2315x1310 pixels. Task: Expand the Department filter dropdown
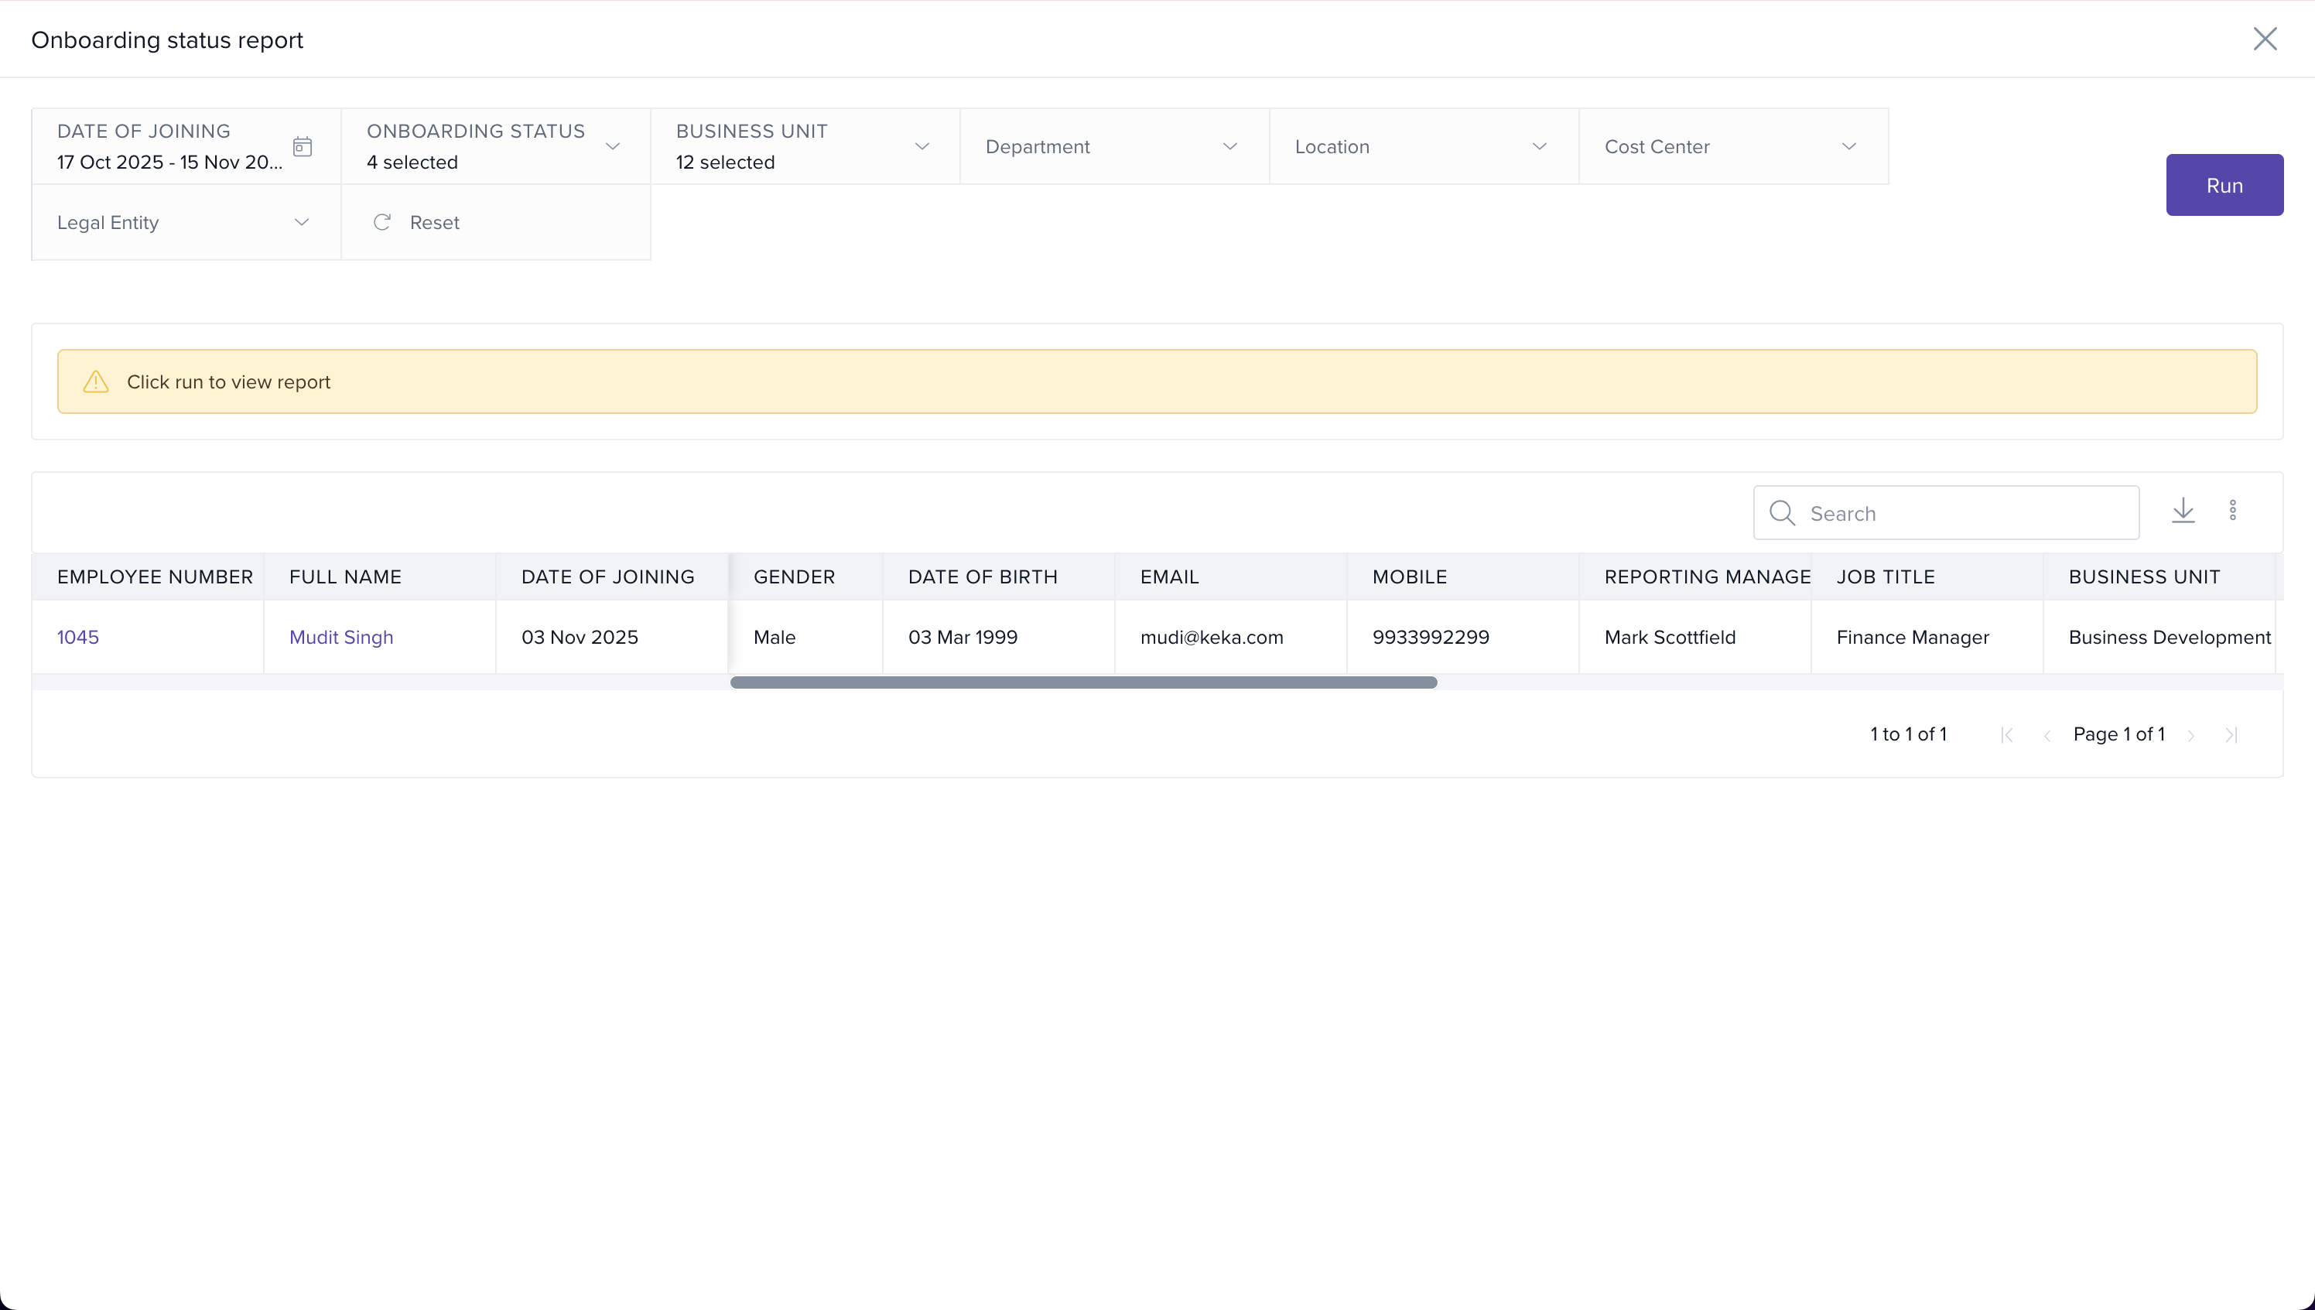(1229, 147)
